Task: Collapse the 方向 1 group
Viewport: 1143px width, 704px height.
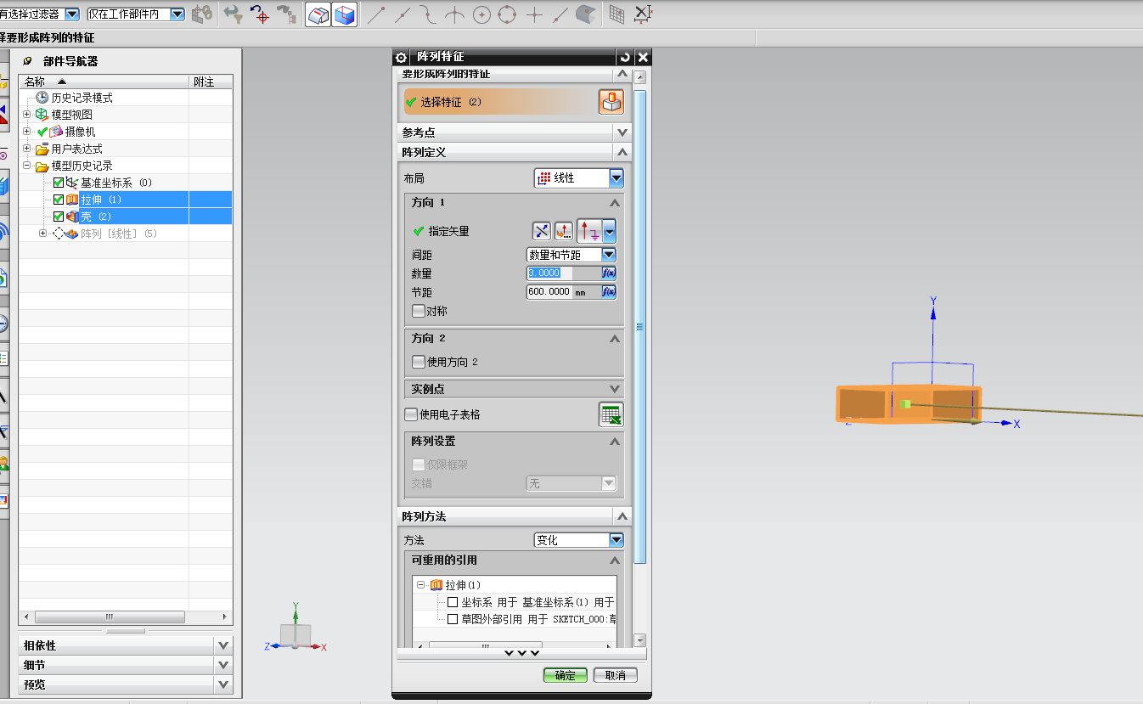Action: pos(615,203)
